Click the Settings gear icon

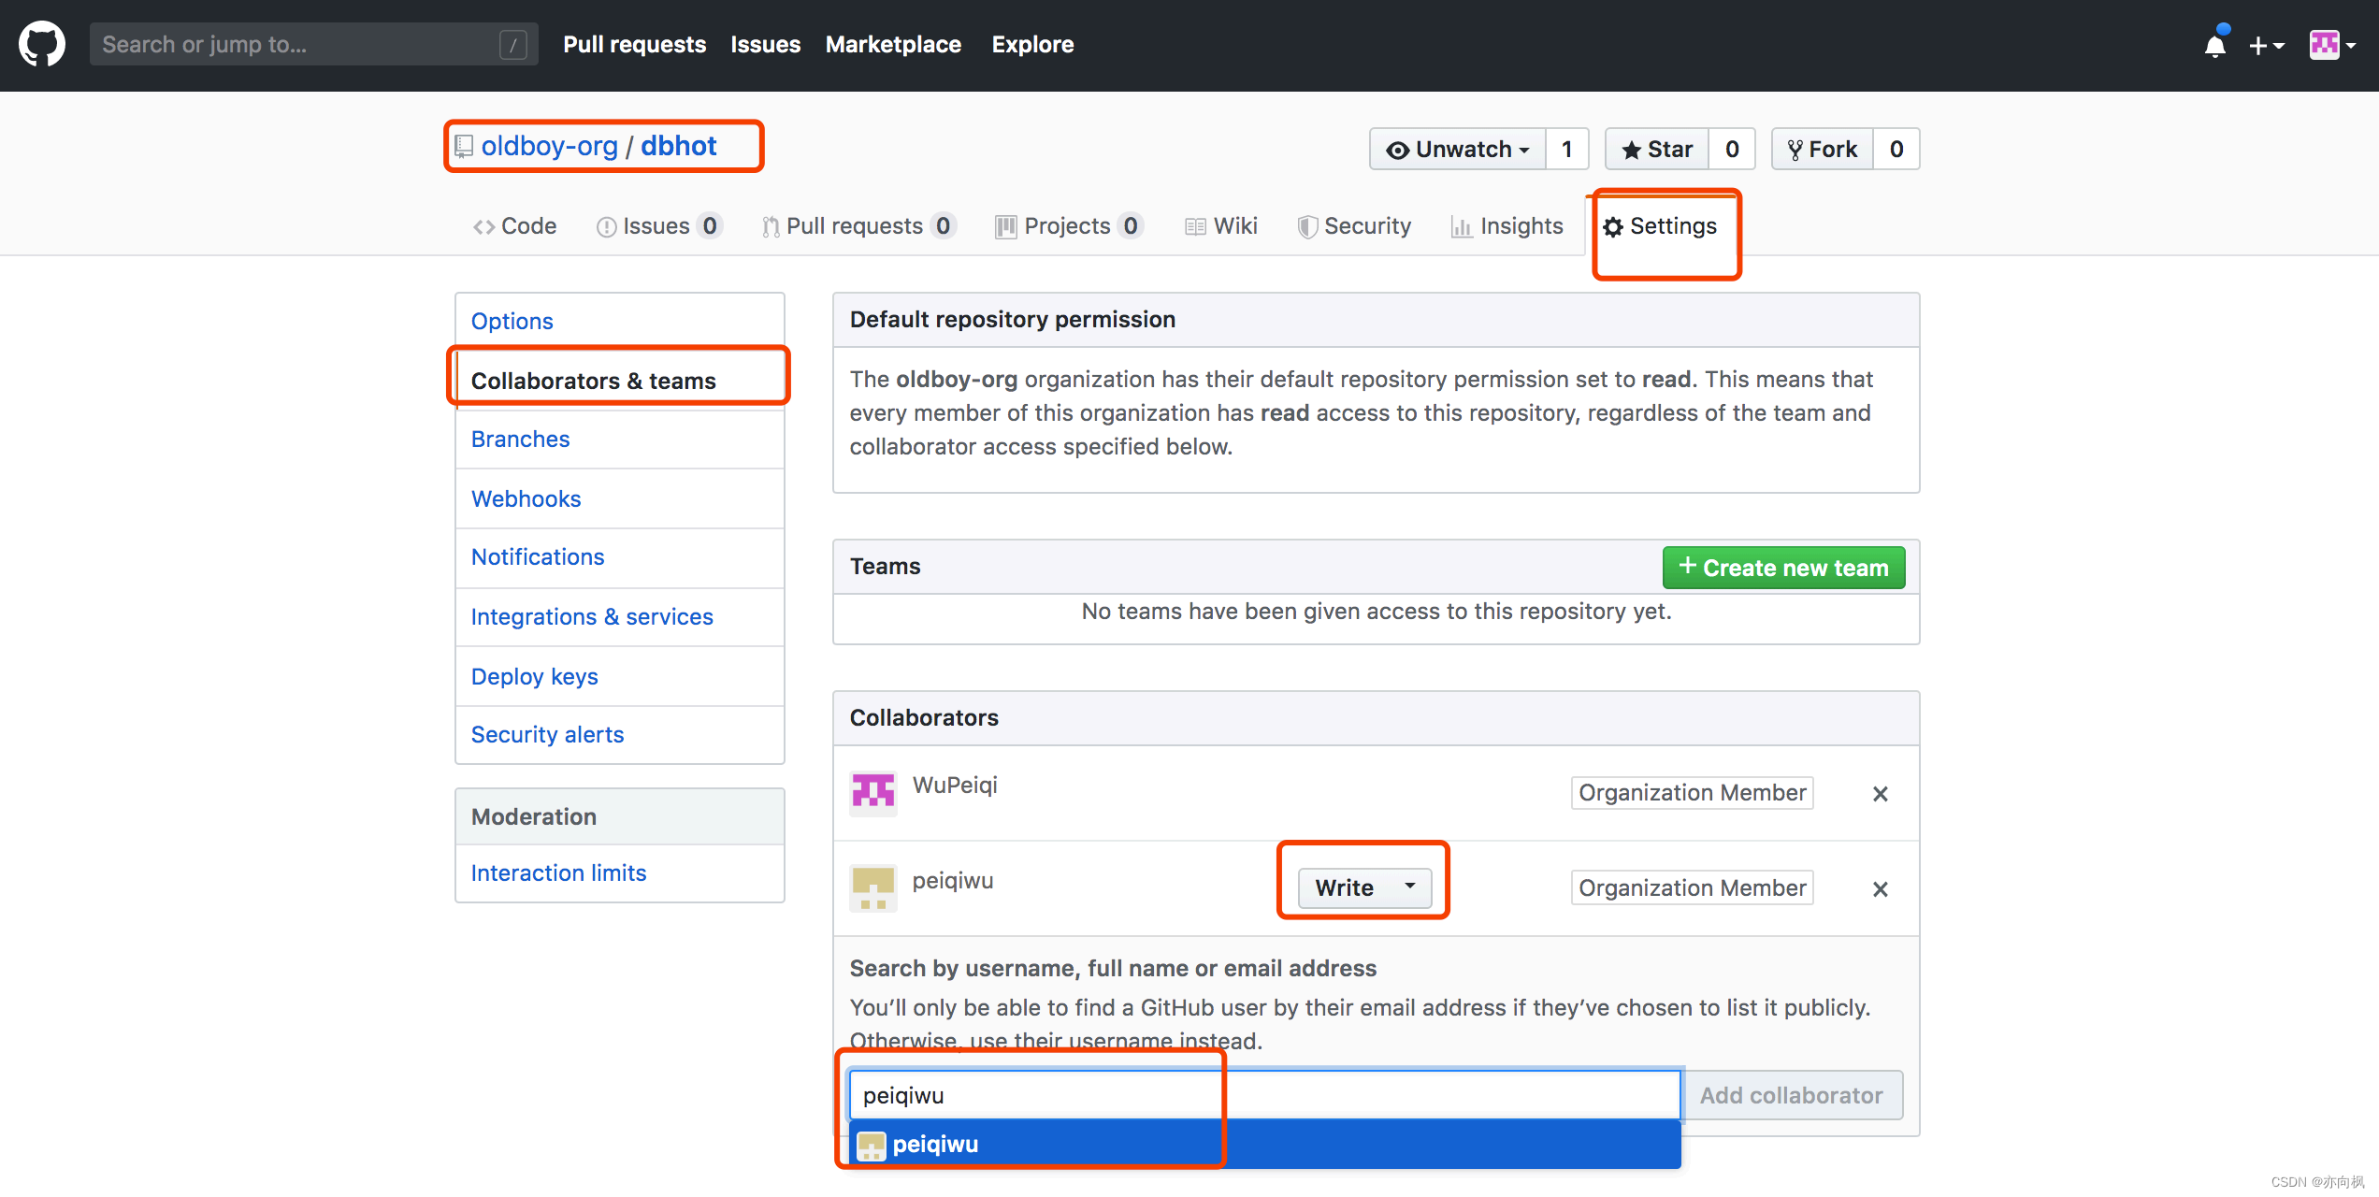[1613, 226]
